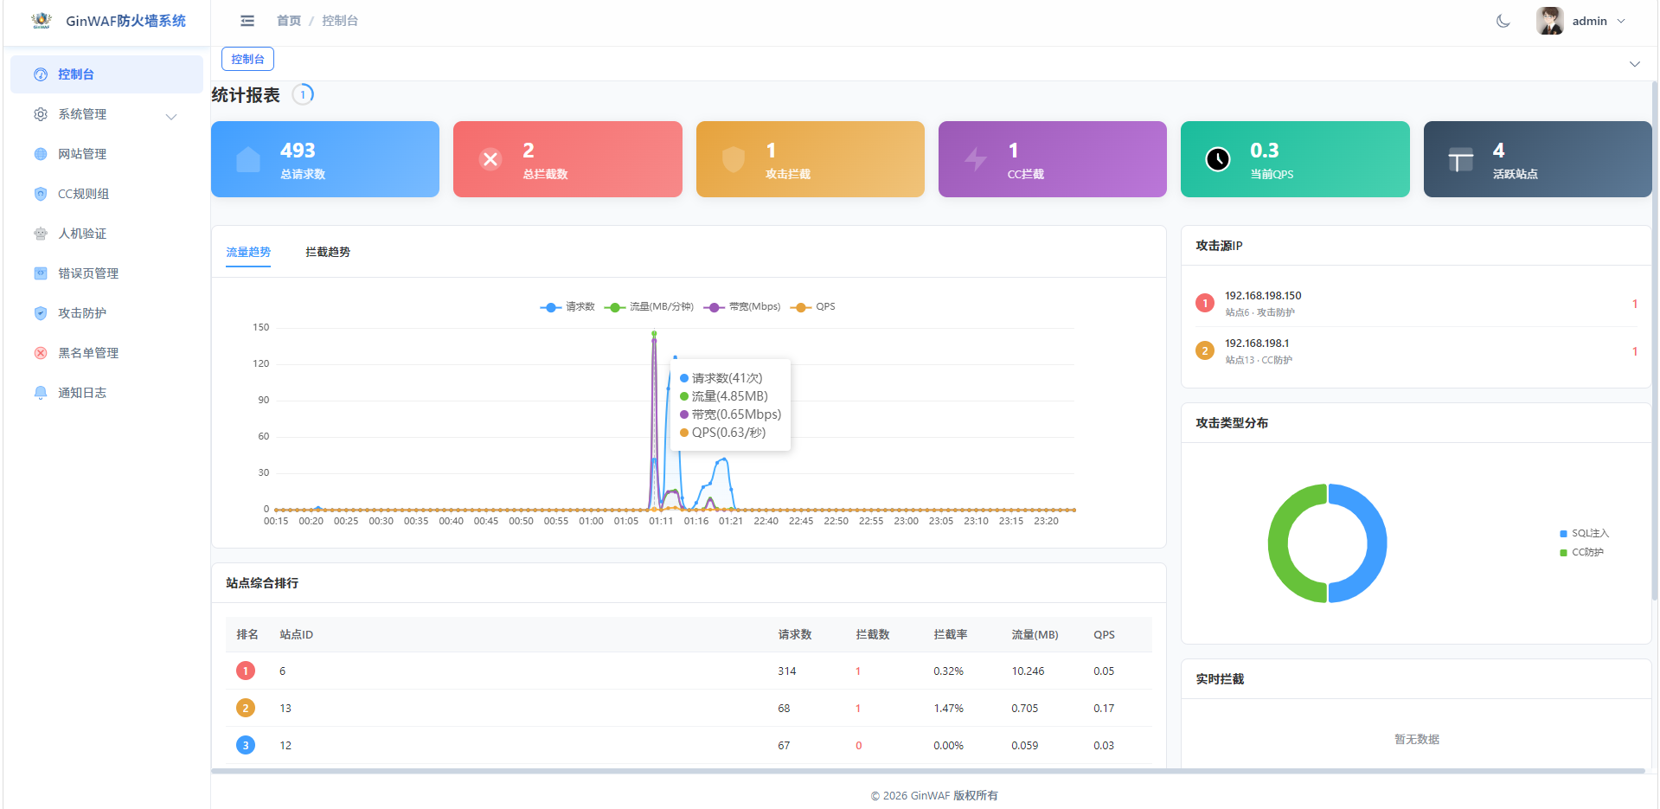Click the 活跃站点 card icon
Image resolution: width=1660 pixels, height=809 pixels.
pos(1461,159)
